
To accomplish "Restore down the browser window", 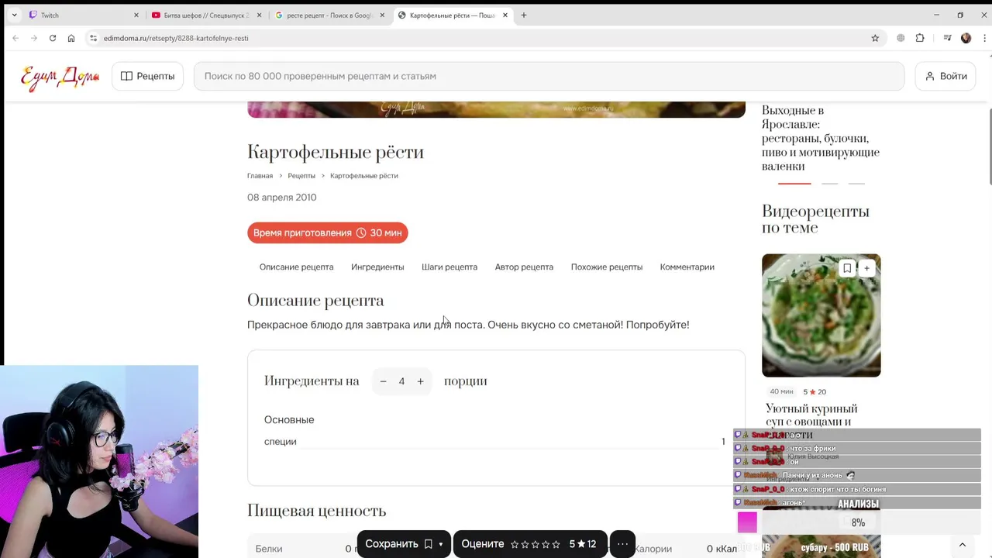I will [x=960, y=15].
